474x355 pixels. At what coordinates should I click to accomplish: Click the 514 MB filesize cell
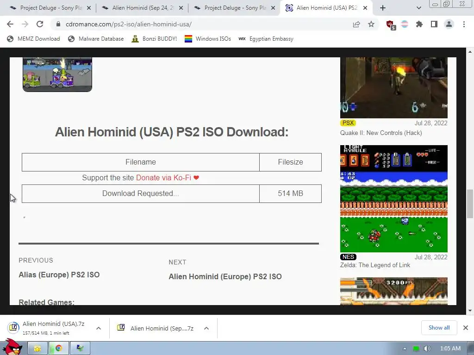[x=291, y=194]
